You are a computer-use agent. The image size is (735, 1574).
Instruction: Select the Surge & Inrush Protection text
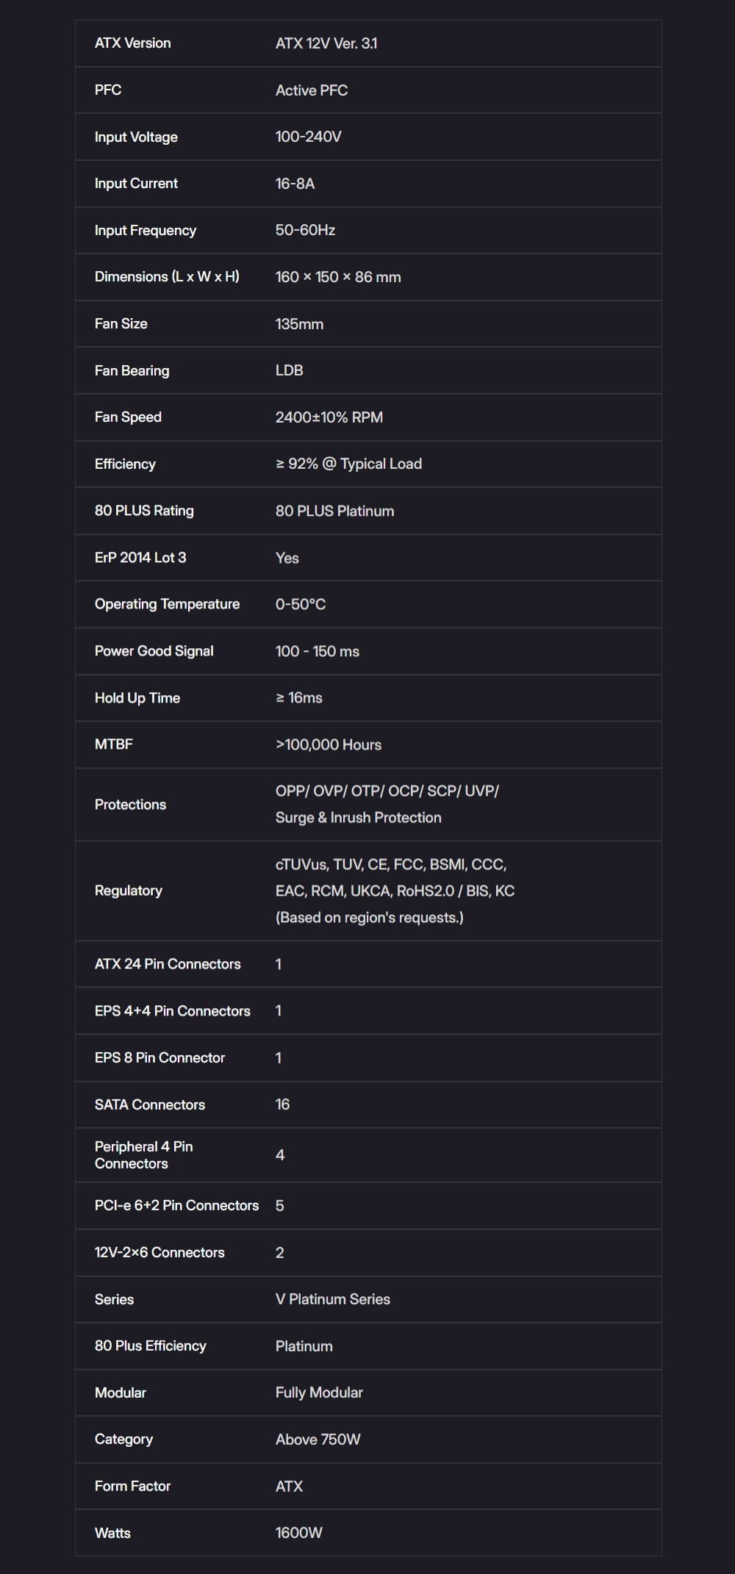pyautogui.click(x=358, y=818)
